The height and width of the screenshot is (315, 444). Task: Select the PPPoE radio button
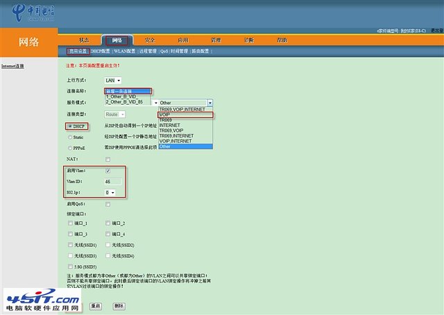click(70, 148)
